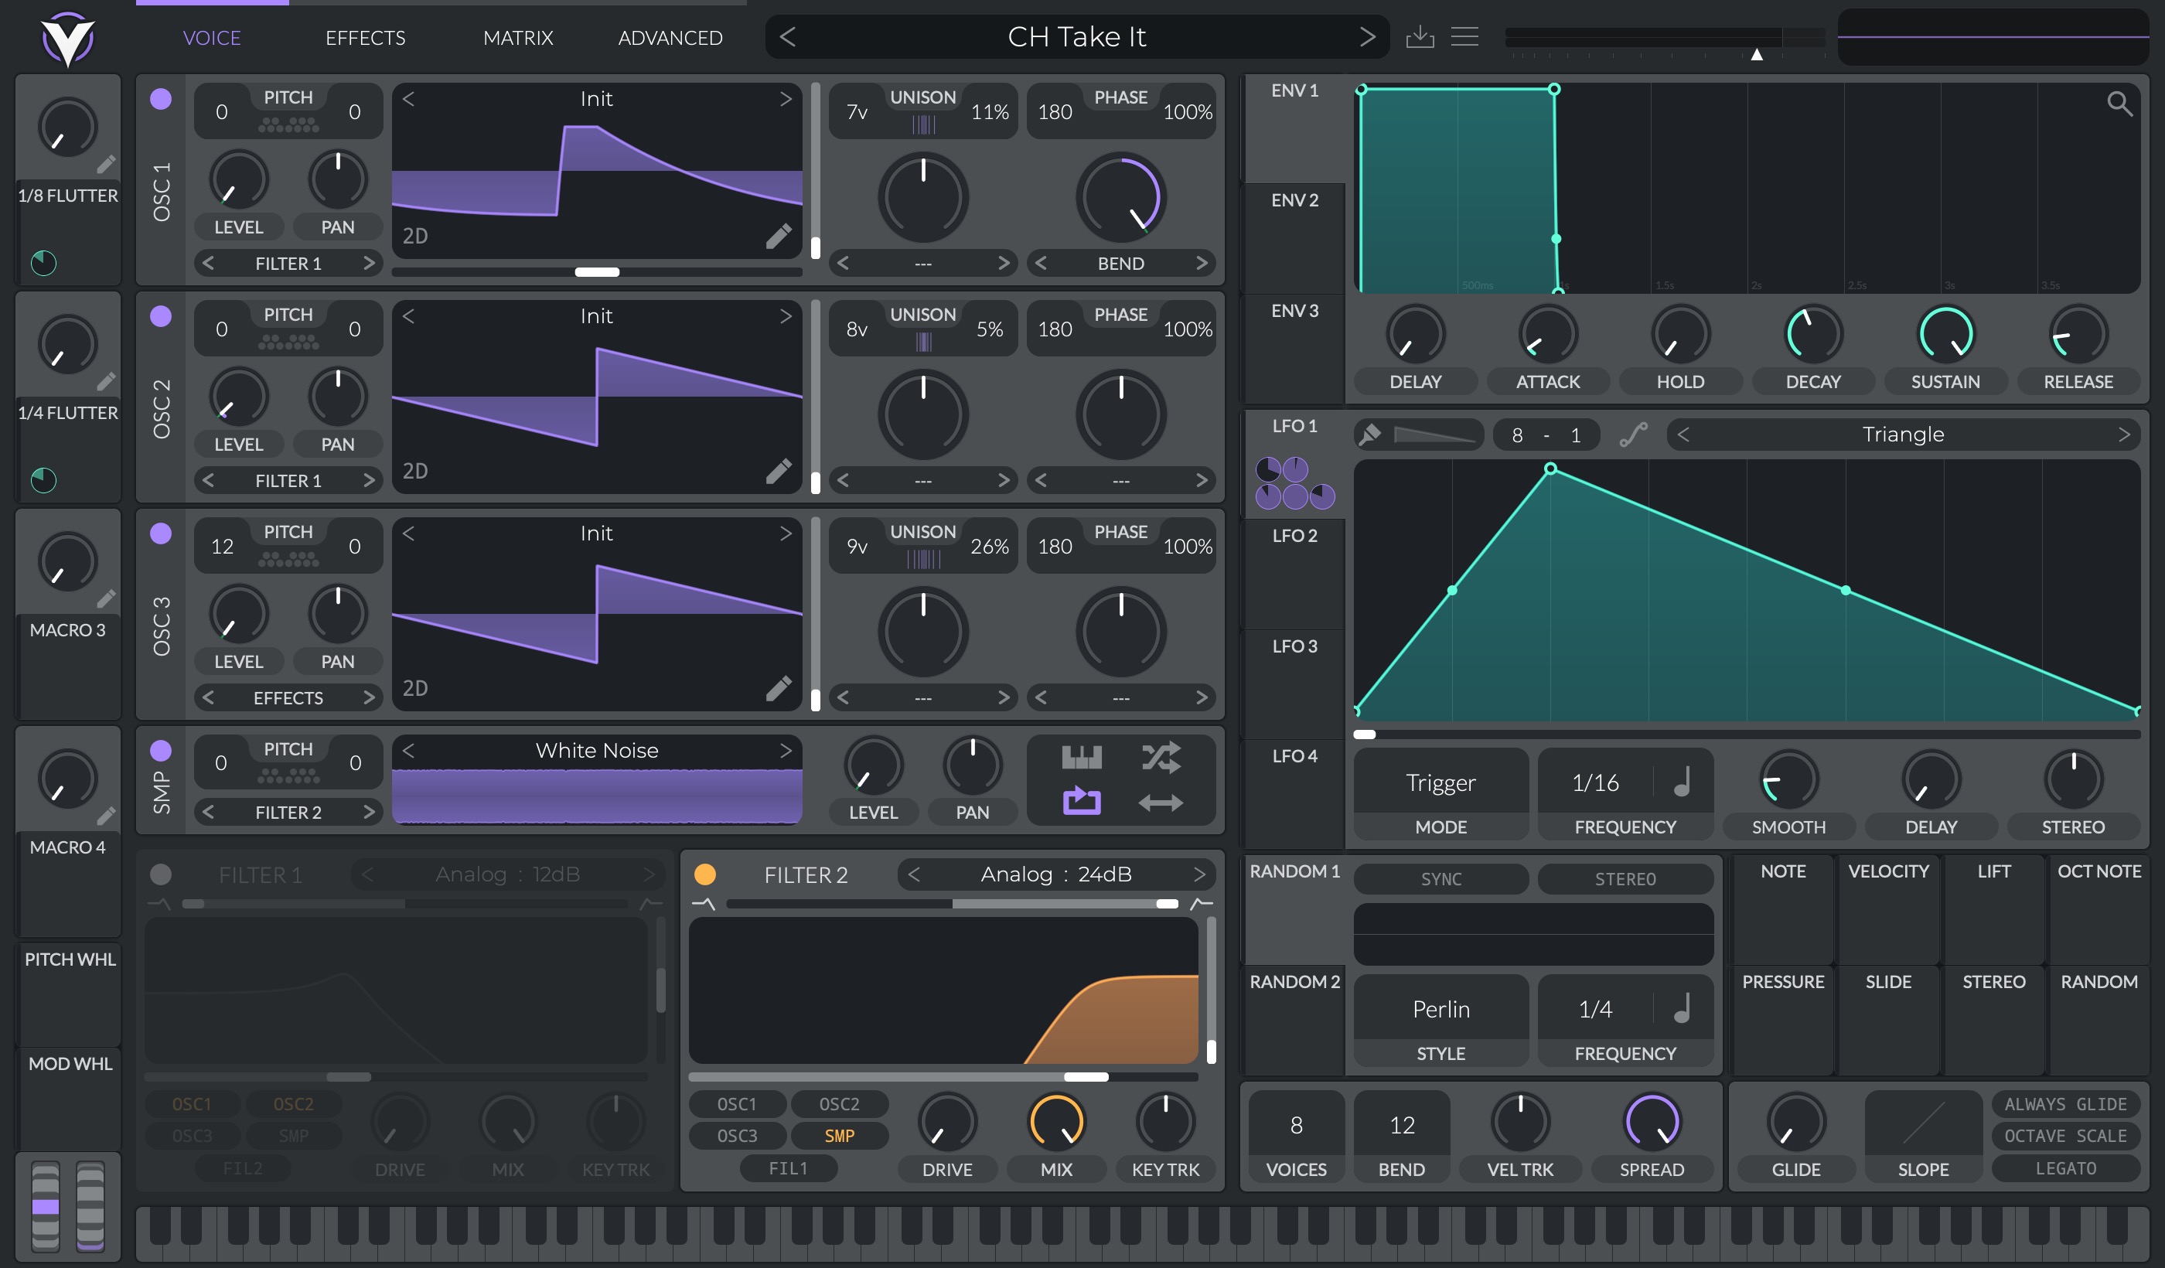Image resolution: width=2165 pixels, height=1268 pixels.
Task: Disable the FILTER 2 power button
Action: pos(704,874)
